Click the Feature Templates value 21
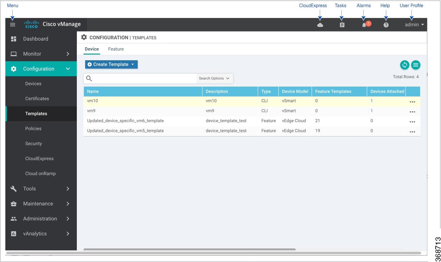This screenshot has height=262, width=441. pyautogui.click(x=317, y=121)
